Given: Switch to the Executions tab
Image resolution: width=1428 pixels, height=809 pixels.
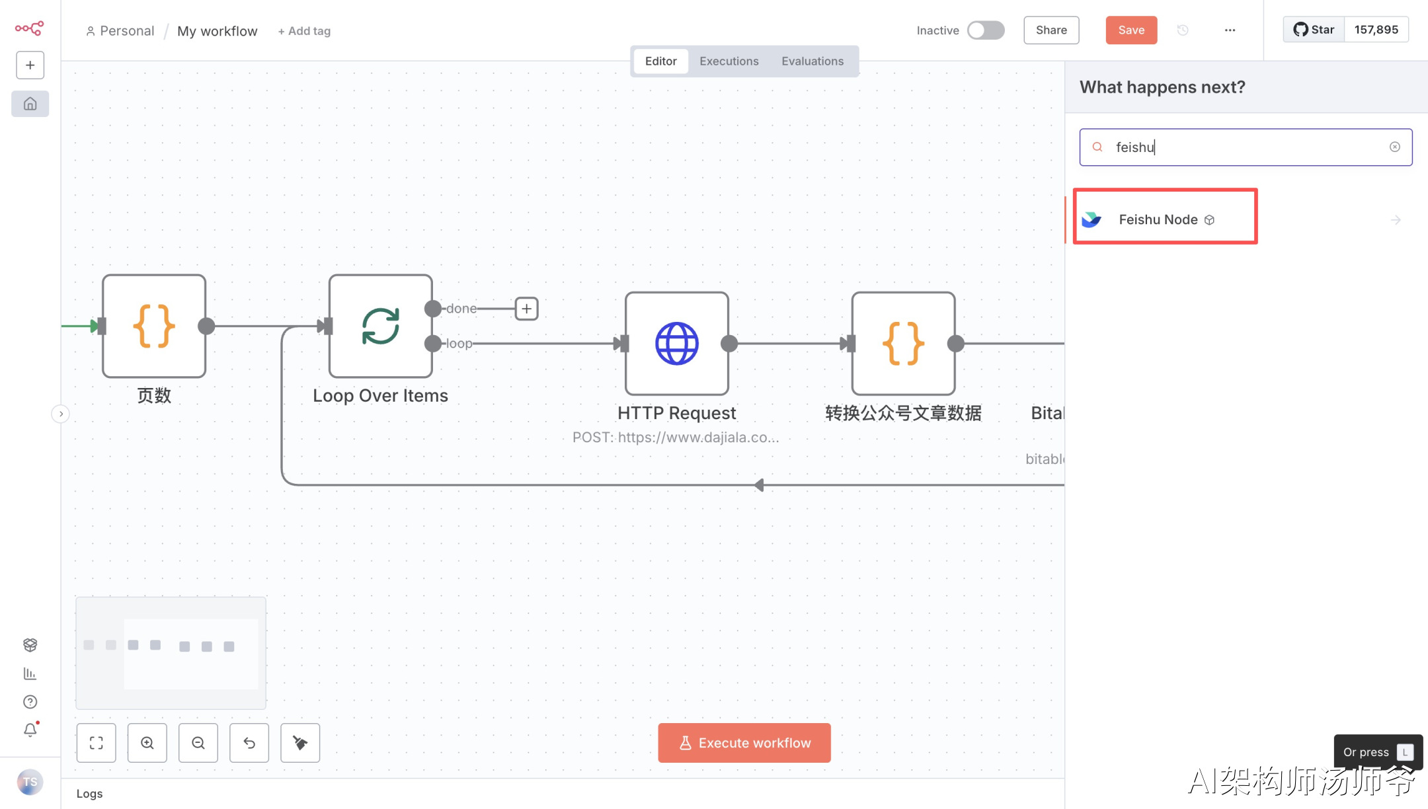Looking at the screenshot, I should tap(729, 61).
